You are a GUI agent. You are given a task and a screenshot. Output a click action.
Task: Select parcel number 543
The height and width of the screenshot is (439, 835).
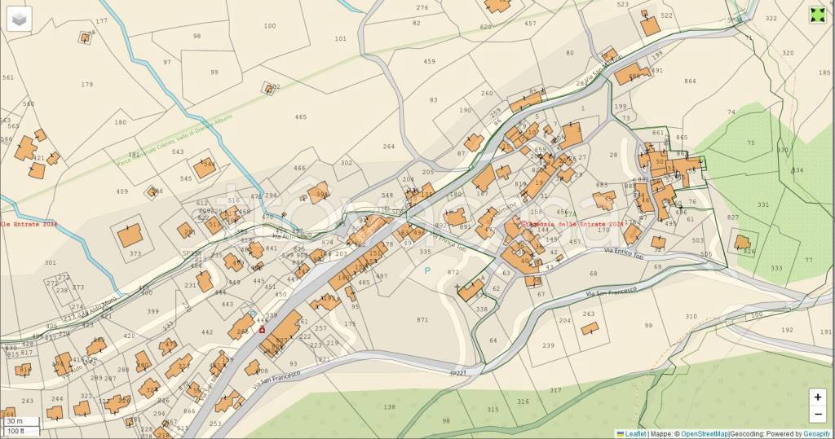177,151
